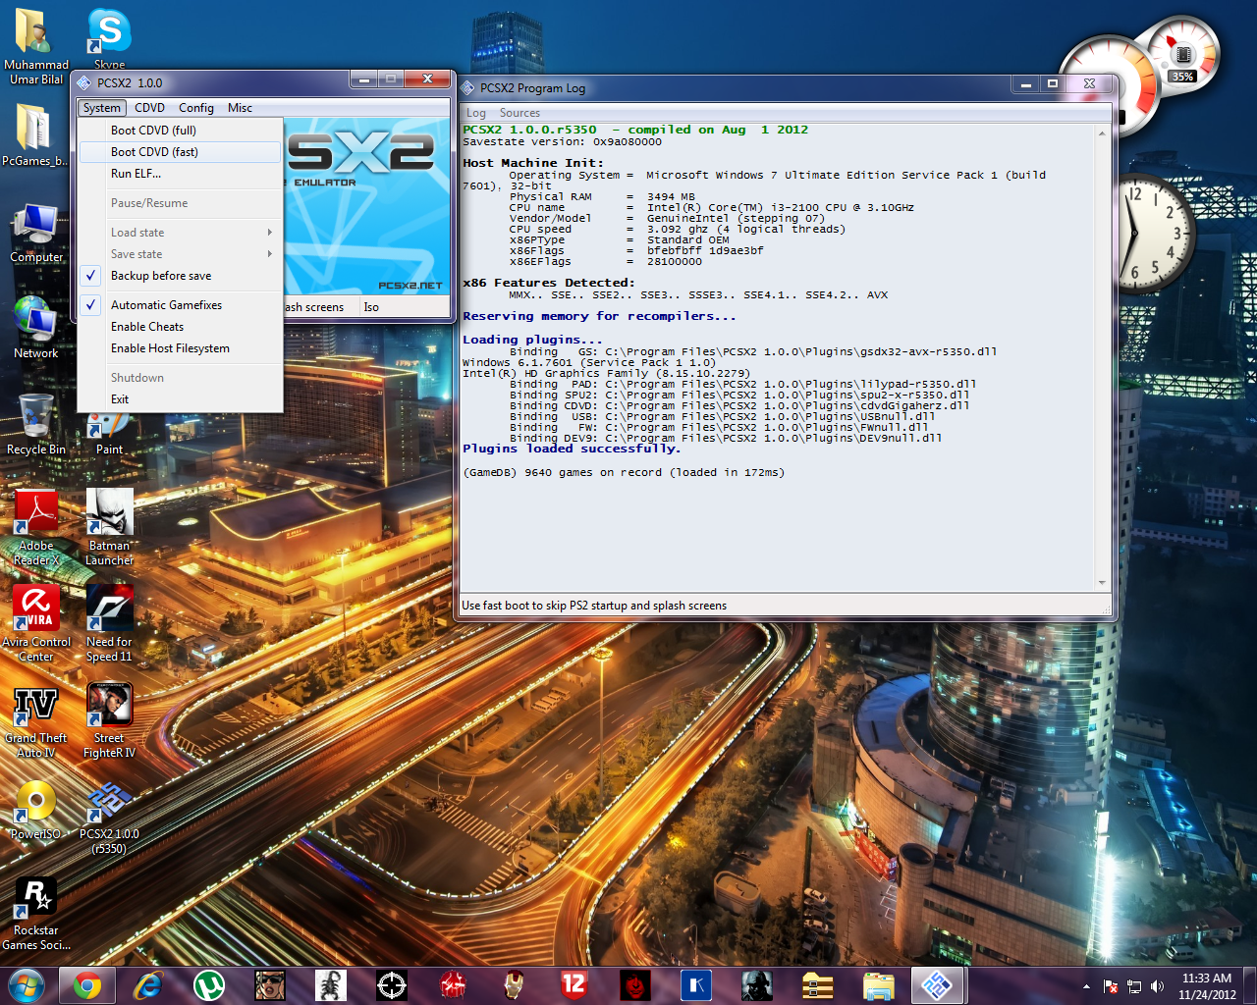Select Boot CDVD (full)

(180, 131)
